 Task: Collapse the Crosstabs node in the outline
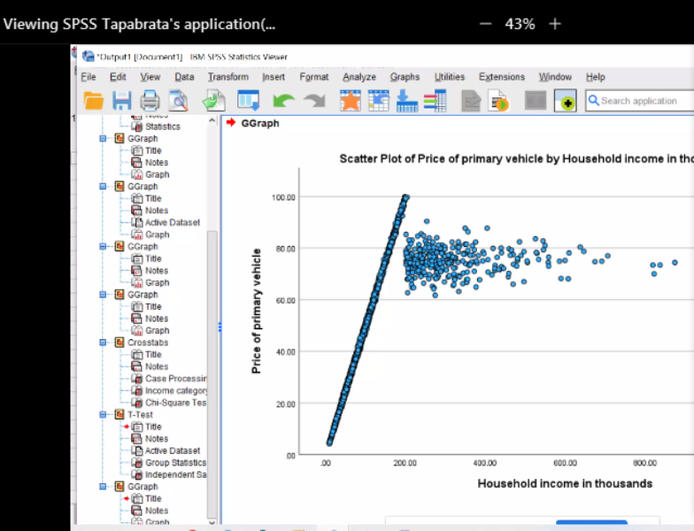pyautogui.click(x=104, y=342)
